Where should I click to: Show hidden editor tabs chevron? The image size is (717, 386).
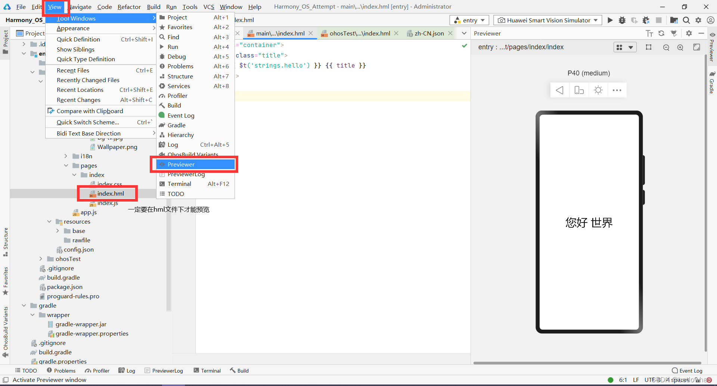tap(464, 33)
